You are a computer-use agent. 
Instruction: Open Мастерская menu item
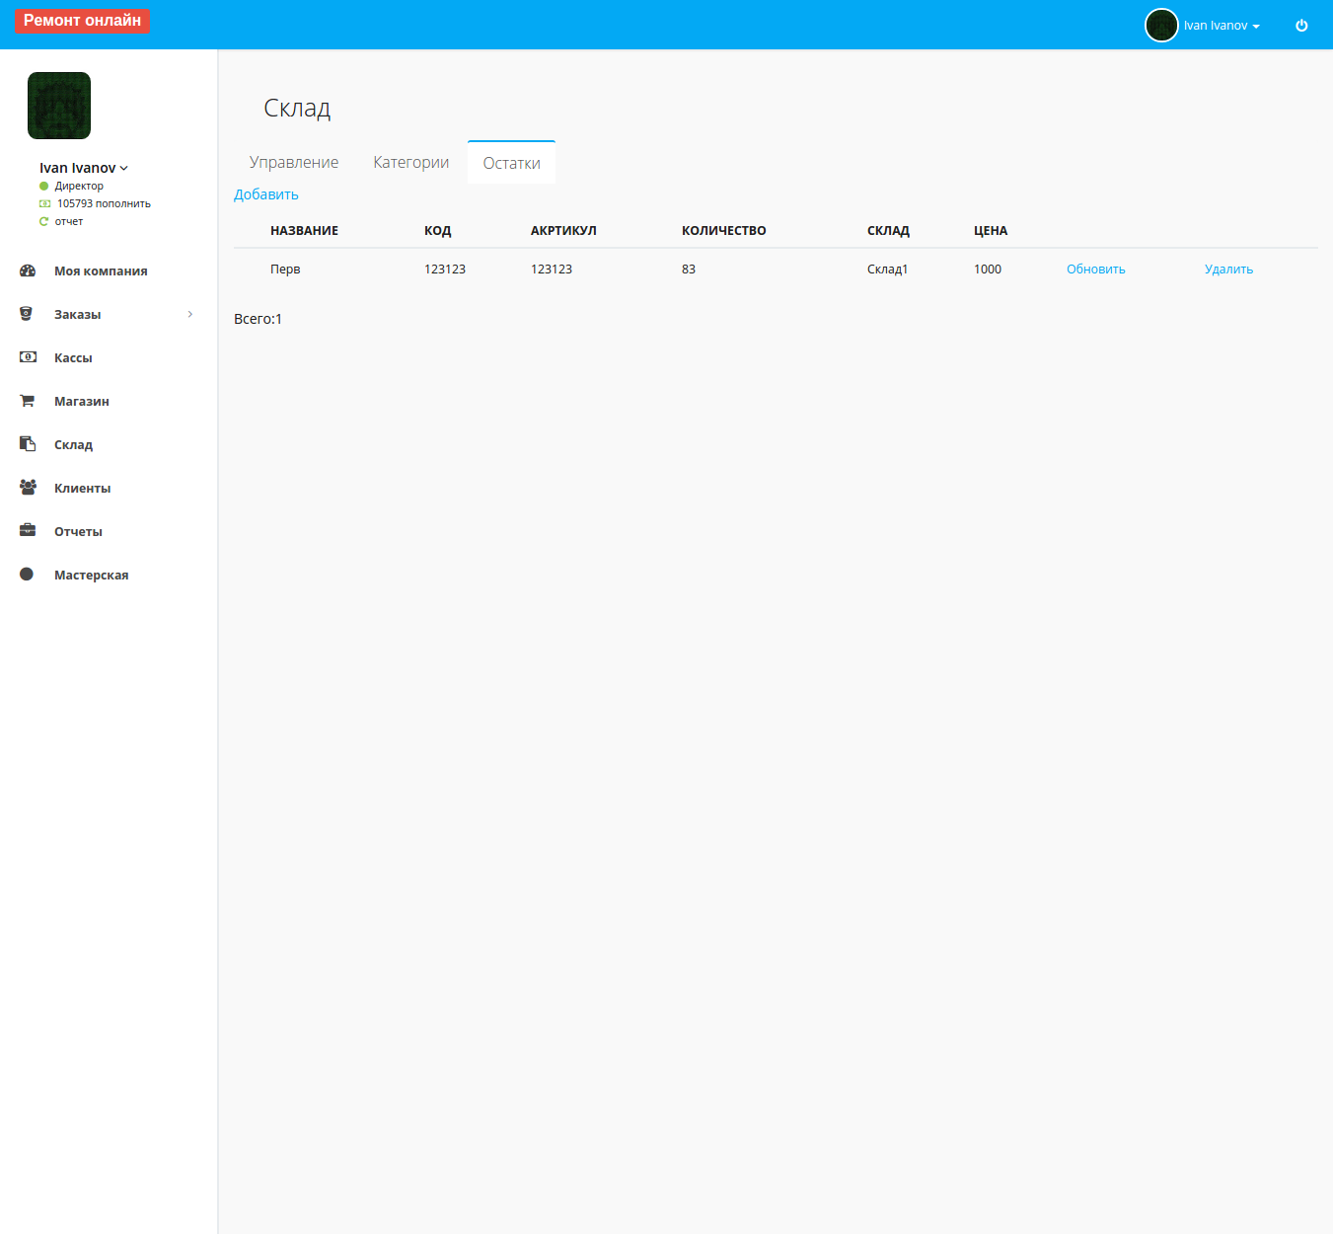(x=91, y=576)
